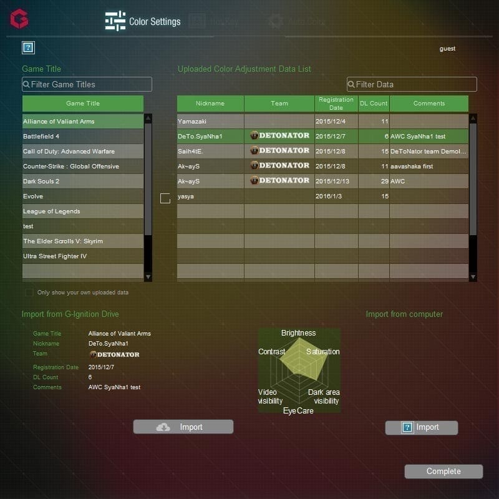Sort list by the Nickname column header

coord(210,104)
